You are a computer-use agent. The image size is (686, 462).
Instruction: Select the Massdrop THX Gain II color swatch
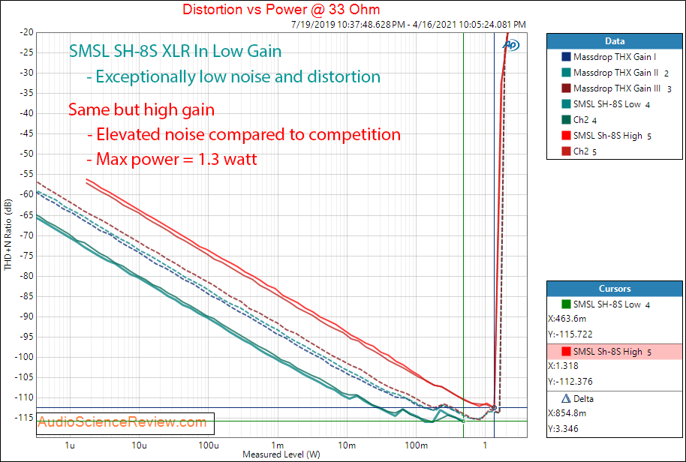pos(566,73)
